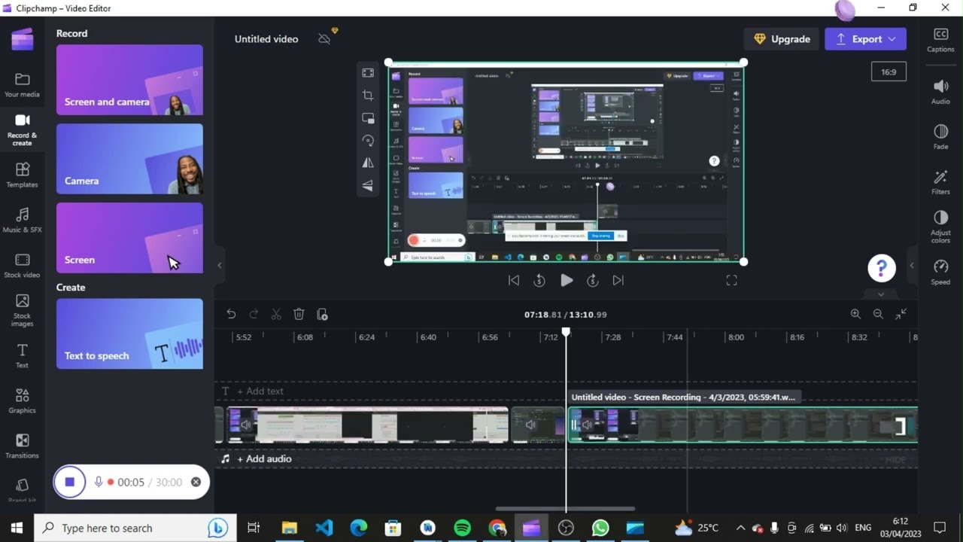
Task: Open the Speed panel
Action: point(940,273)
